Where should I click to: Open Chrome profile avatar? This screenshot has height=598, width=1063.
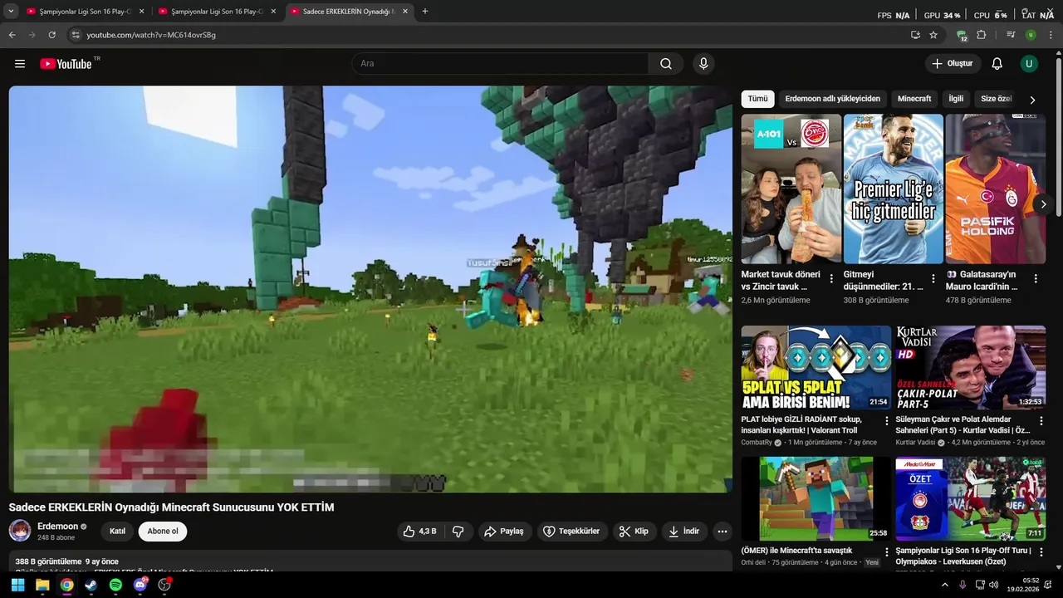pyautogui.click(x=1031, y=35)
